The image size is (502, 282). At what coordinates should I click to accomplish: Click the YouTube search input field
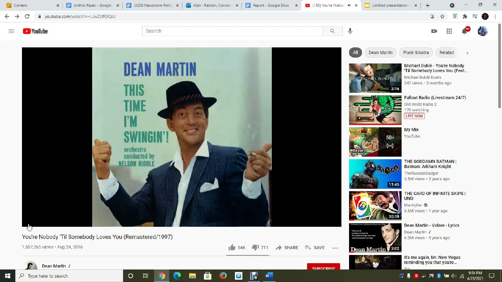pos(232,31)
